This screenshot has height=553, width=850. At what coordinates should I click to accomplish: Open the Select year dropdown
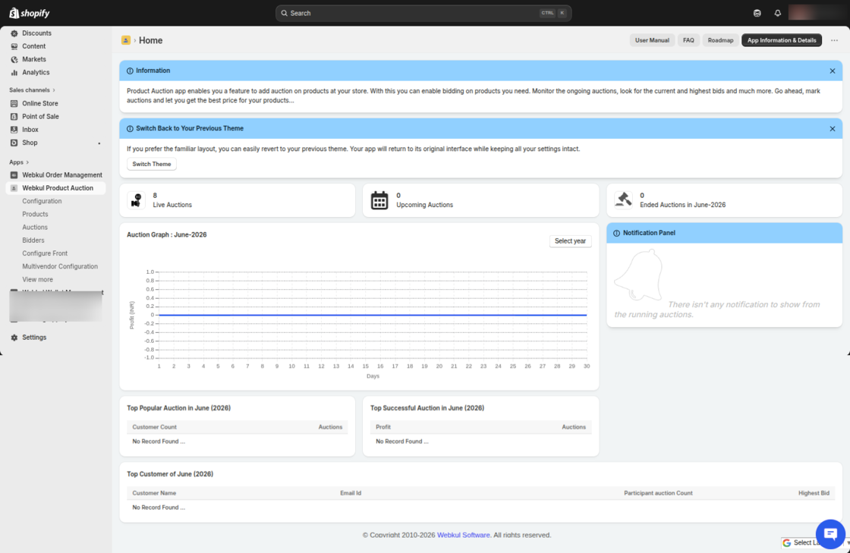(x=570, y=241)
